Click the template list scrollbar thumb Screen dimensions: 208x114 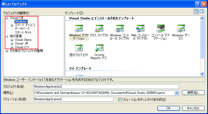tap(202, 39)
